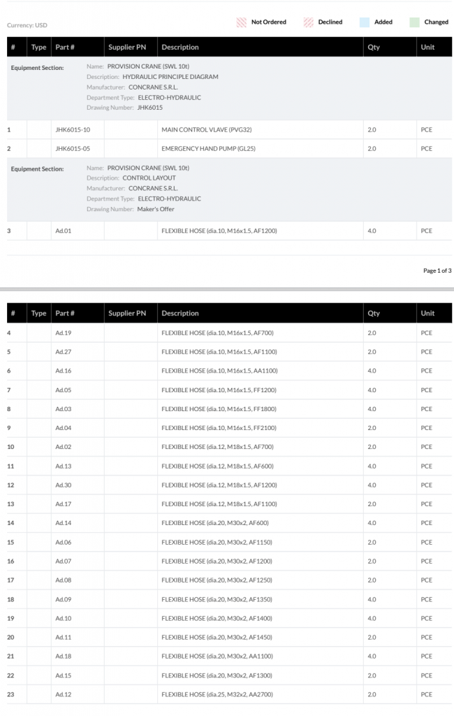Click the Unit column header in second table
The height and width of the screenshot is (716, 454).
427,313
